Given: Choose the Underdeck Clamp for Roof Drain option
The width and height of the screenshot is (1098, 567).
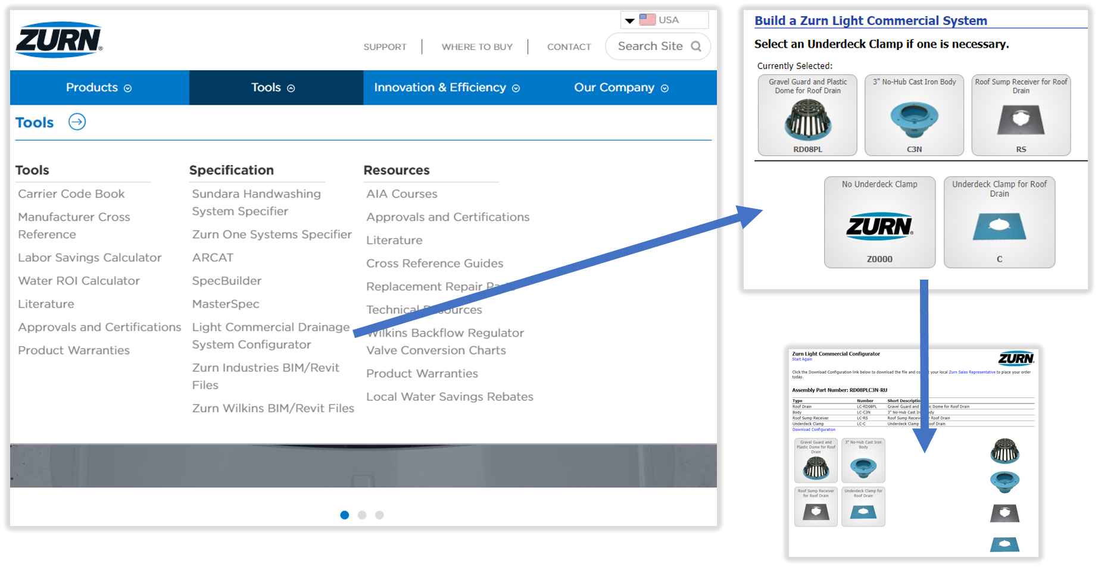Looking at the screenshot, I should point(999,222).
